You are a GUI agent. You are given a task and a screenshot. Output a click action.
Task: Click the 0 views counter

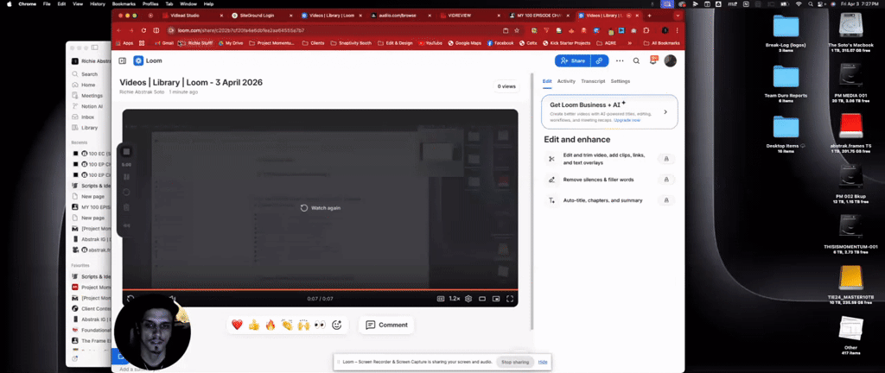point(506,86)
